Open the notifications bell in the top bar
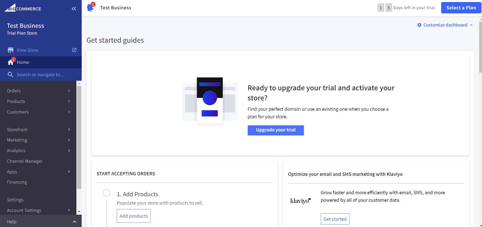The width and height of the screenshot is (482, 227). click(90, 8)
